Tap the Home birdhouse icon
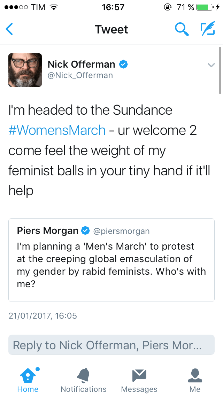The width and height of the screenshot is (223, 396). click(28, 375)
